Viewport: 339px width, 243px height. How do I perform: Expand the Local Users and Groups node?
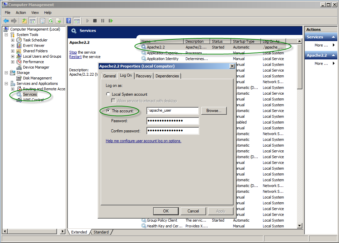13,56
